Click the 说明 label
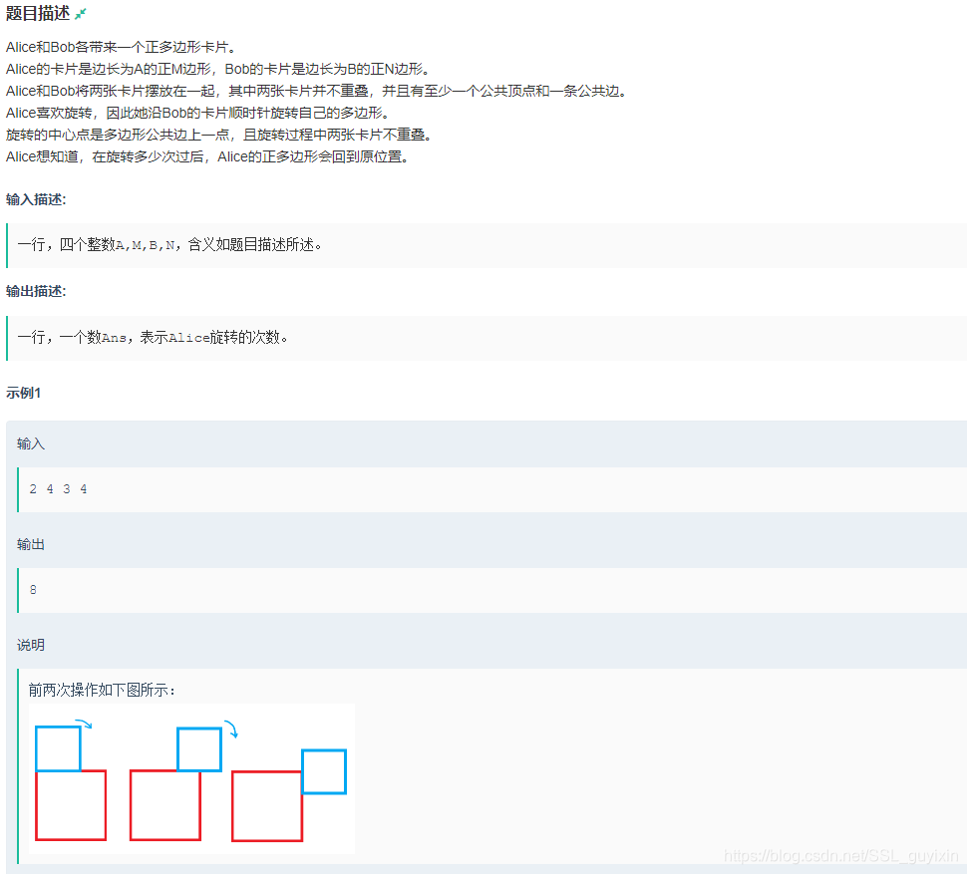 tap(31, 646)
